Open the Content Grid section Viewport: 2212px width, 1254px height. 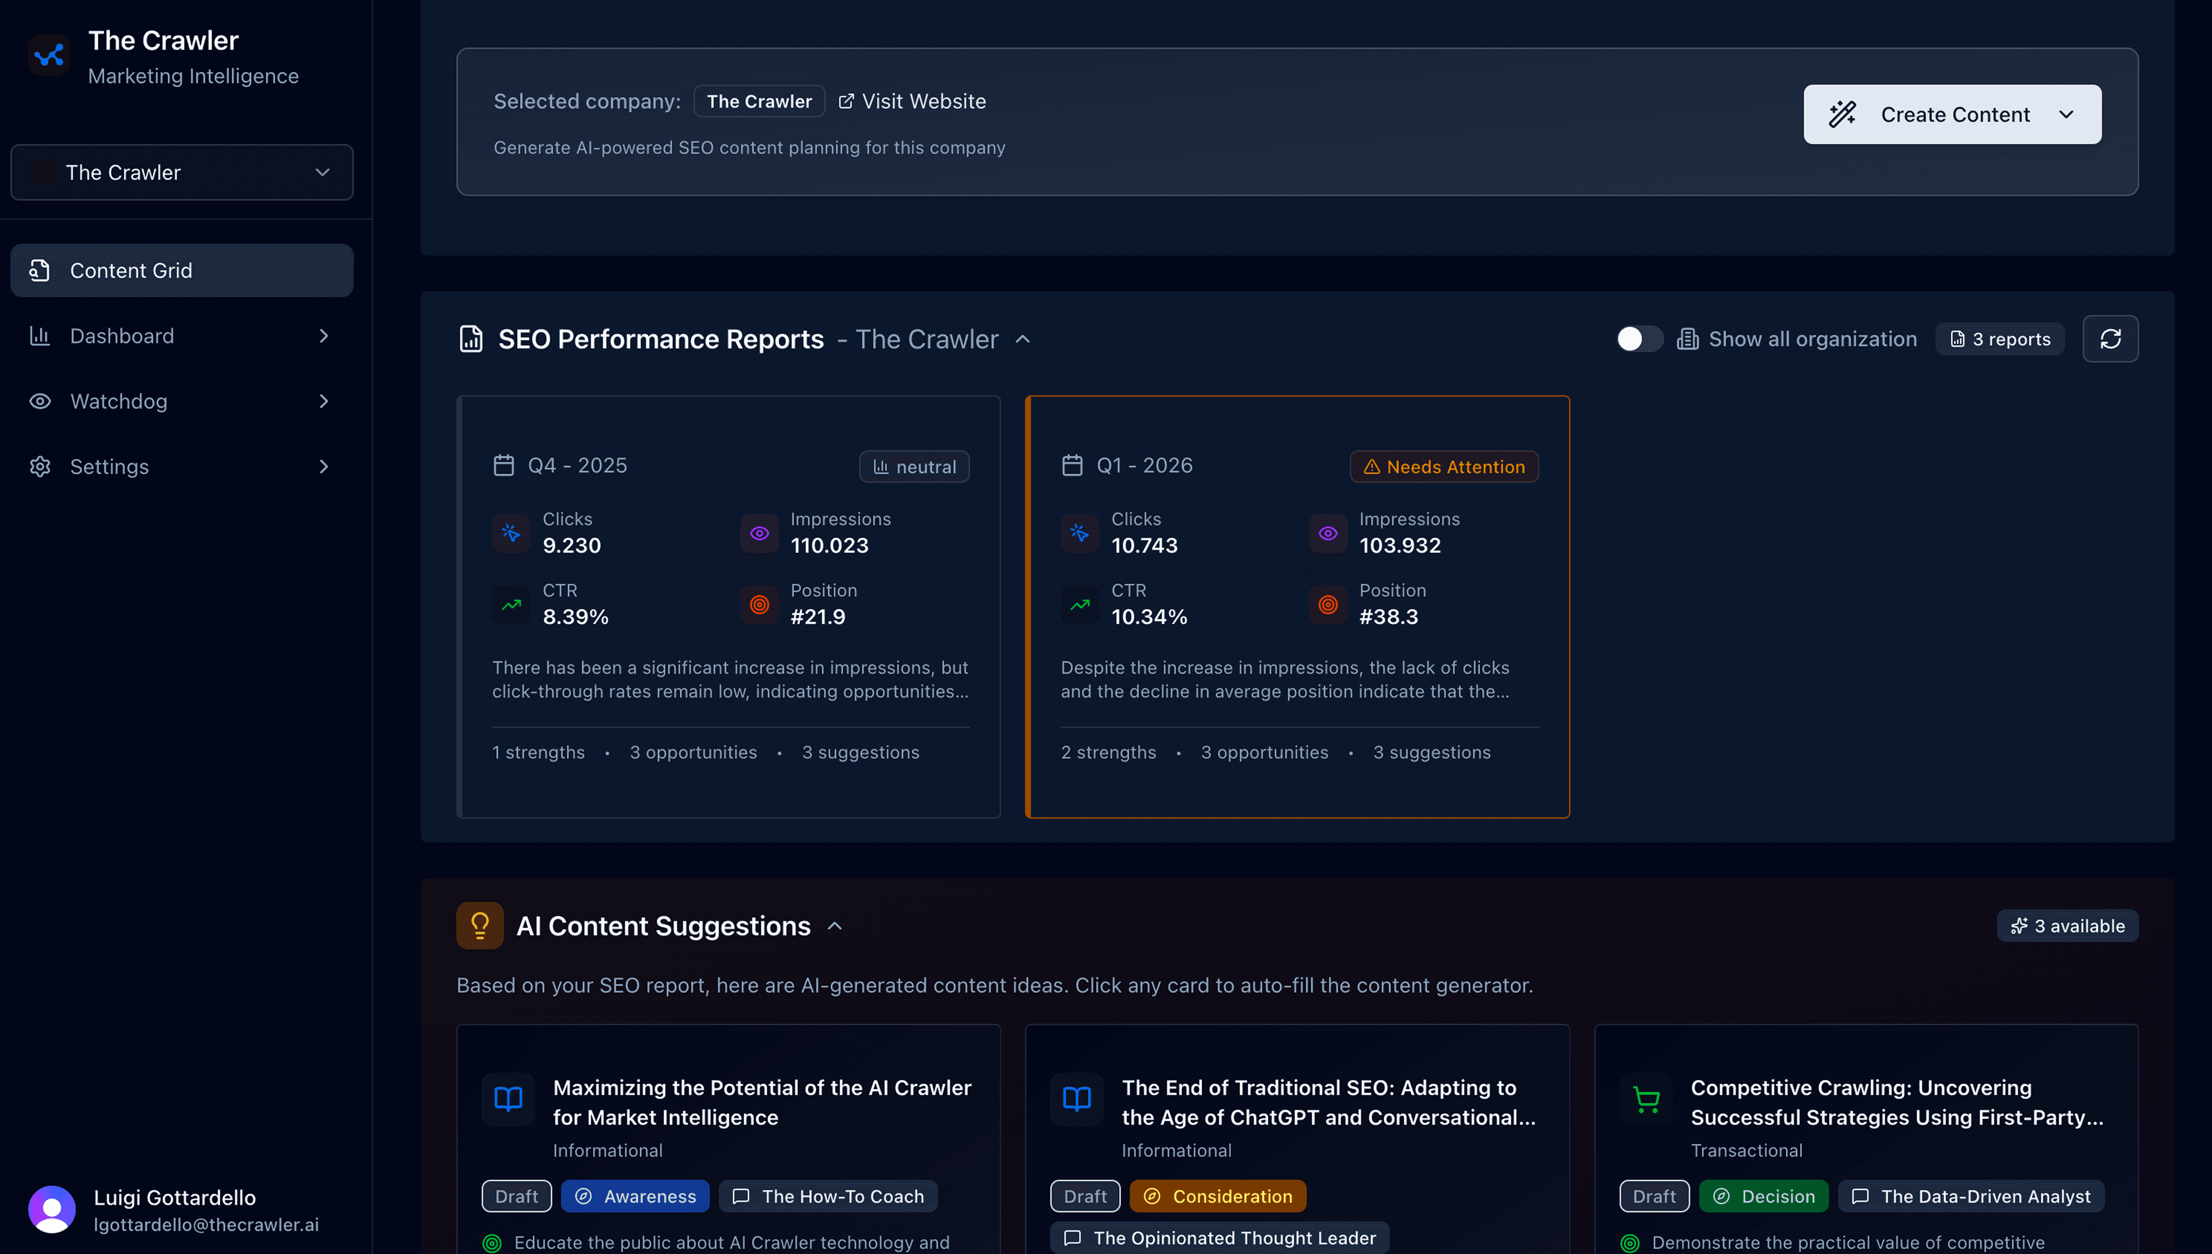[x=131, y=269]
